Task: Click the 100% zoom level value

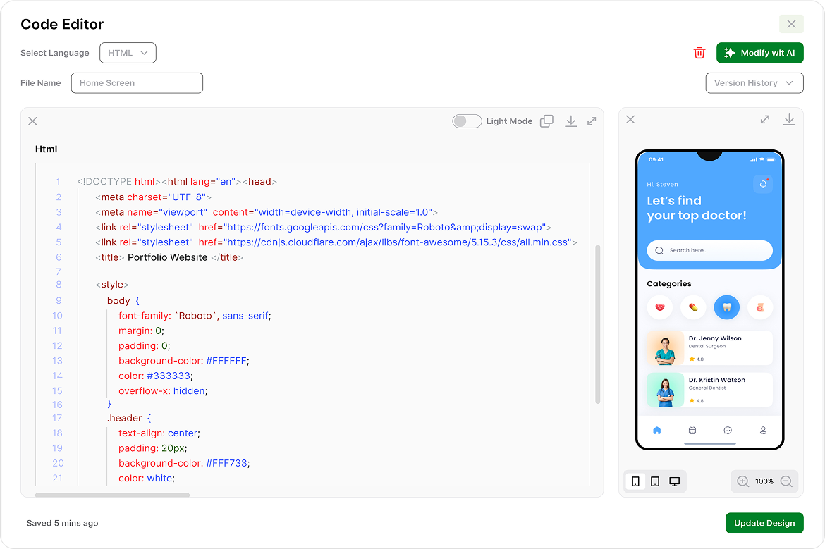Action: (764, 481)
